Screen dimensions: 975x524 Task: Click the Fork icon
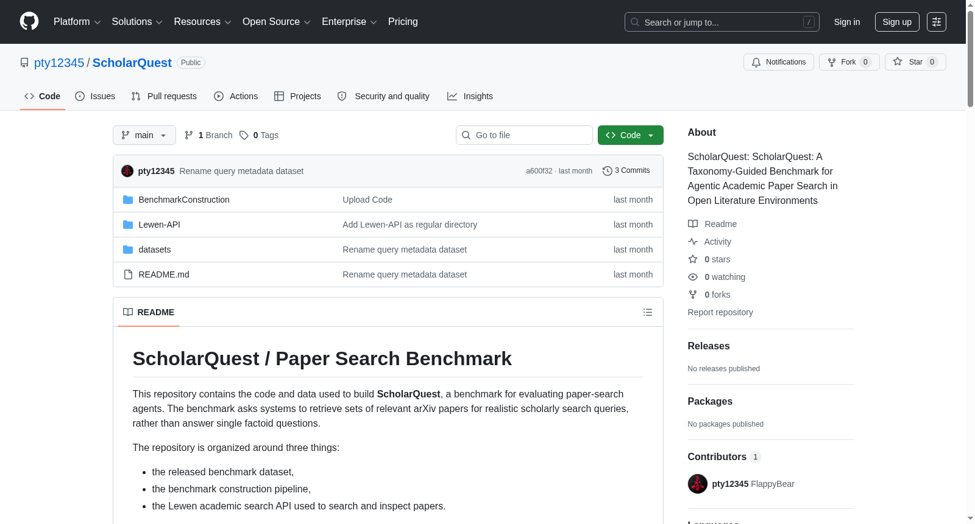(x=832, y=62)
